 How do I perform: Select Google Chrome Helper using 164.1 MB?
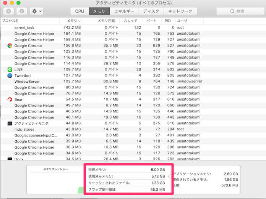tap(133, 34)
